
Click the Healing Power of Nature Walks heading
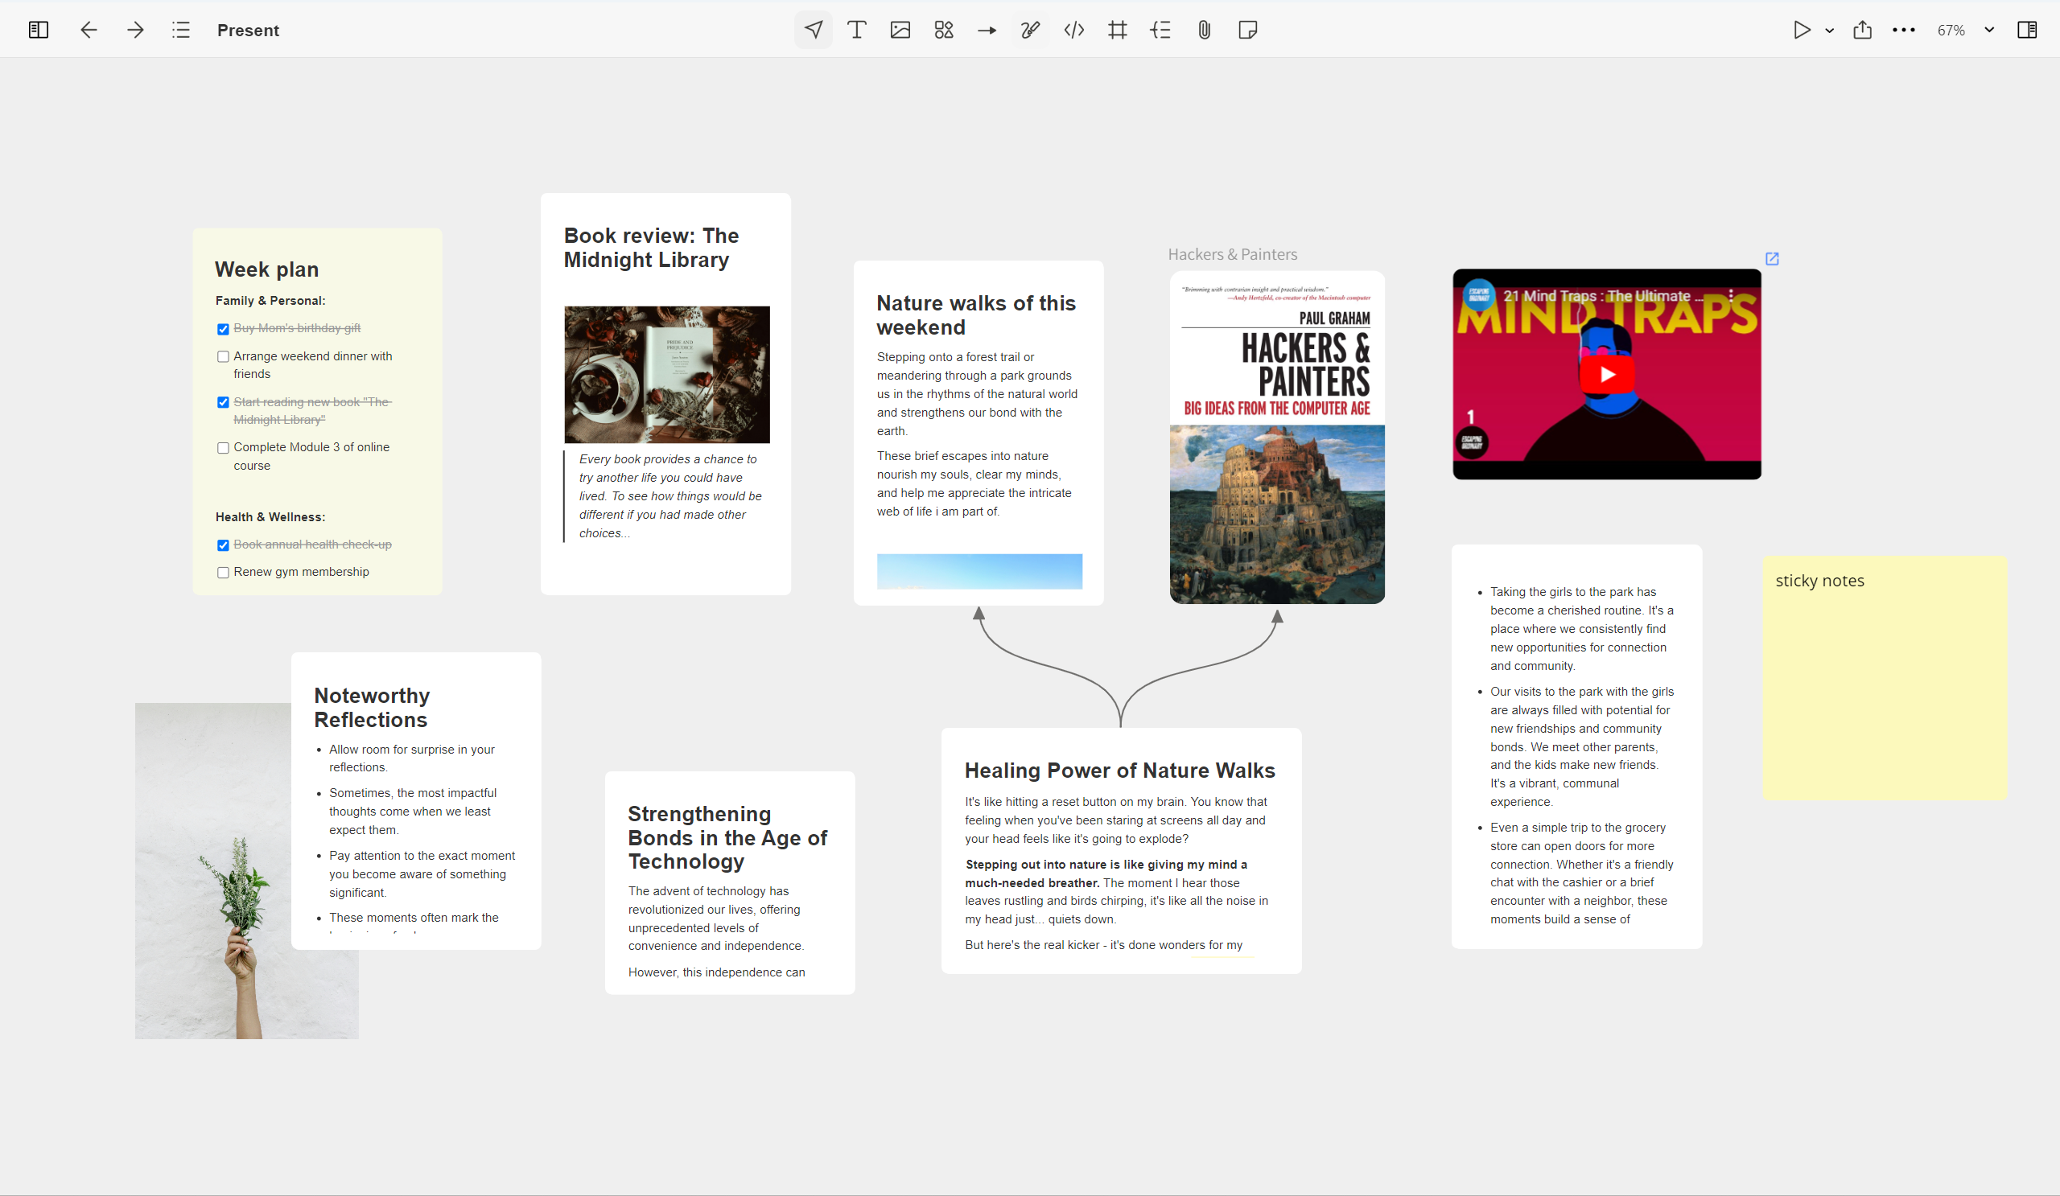click(1120, 771)
